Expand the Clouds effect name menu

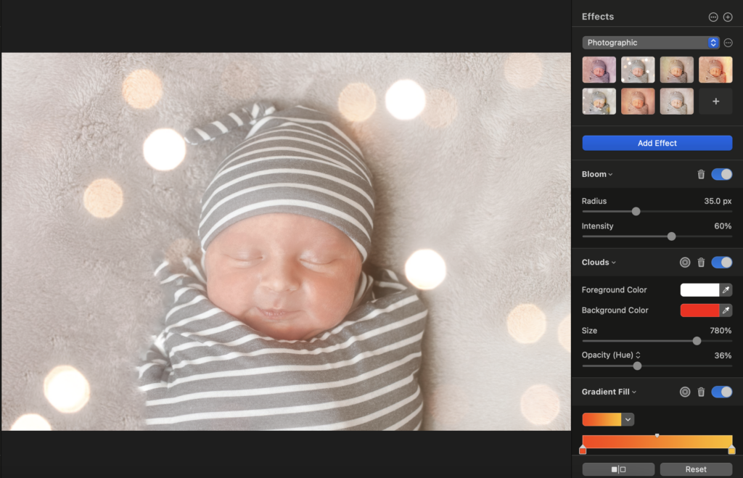tap(599, 263)
